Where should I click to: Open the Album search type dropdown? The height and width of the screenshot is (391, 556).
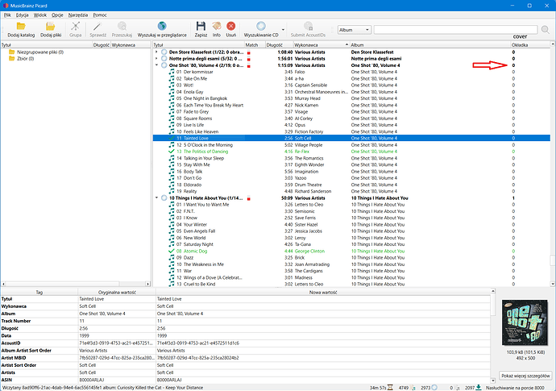pyautogui.click(x=355, y=30)
